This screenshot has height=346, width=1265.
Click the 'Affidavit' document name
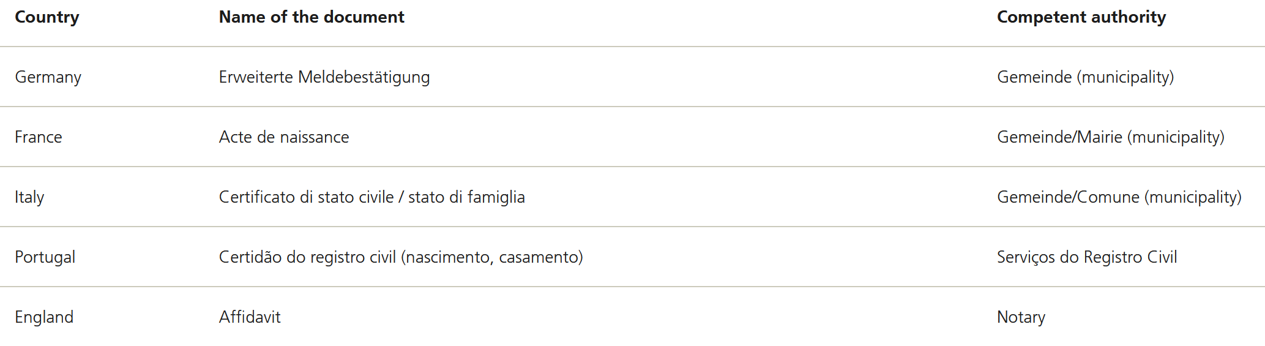250,317
